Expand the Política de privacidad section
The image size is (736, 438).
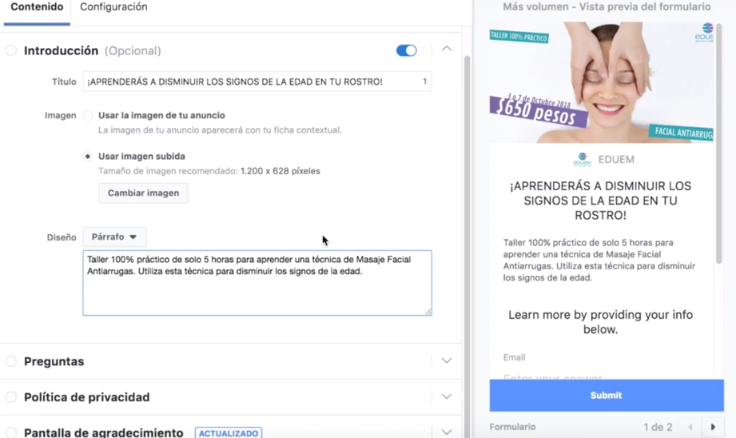pyautogui.click(x=447, y=396)
